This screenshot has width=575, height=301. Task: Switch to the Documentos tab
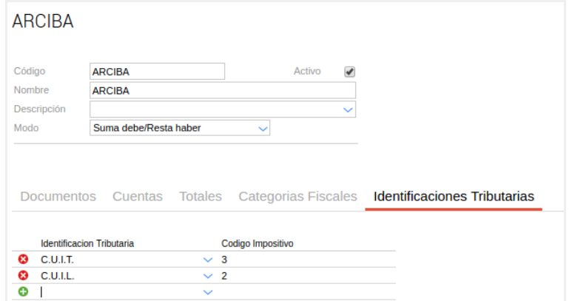[x=58, y=197]
